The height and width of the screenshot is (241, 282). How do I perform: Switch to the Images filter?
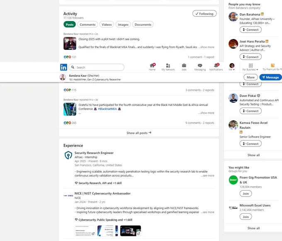(123, 24)
